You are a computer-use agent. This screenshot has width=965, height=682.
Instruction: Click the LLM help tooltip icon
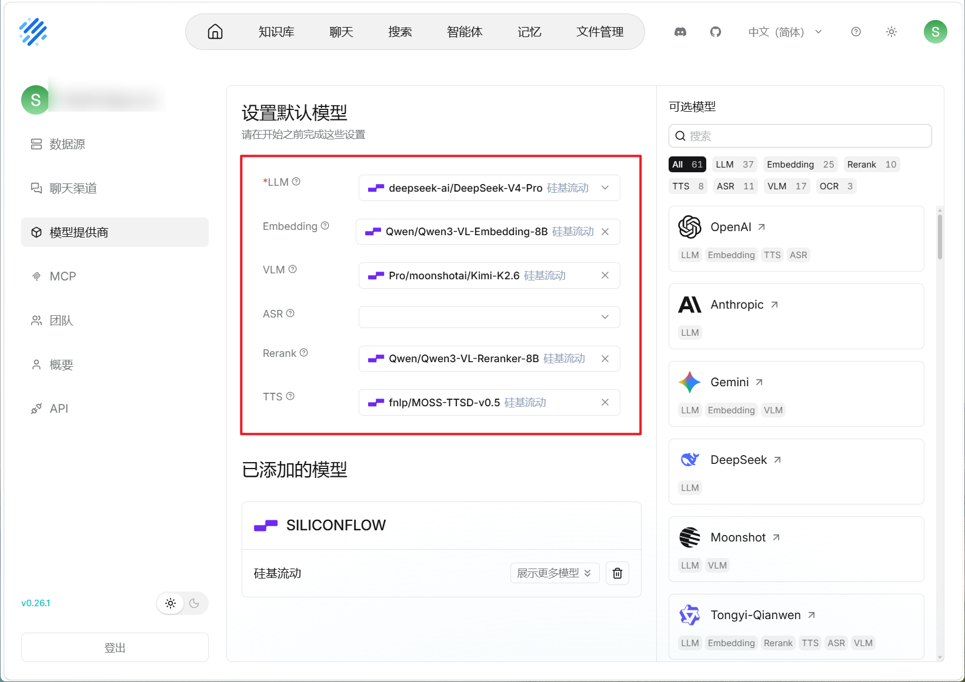coord(296,182)
